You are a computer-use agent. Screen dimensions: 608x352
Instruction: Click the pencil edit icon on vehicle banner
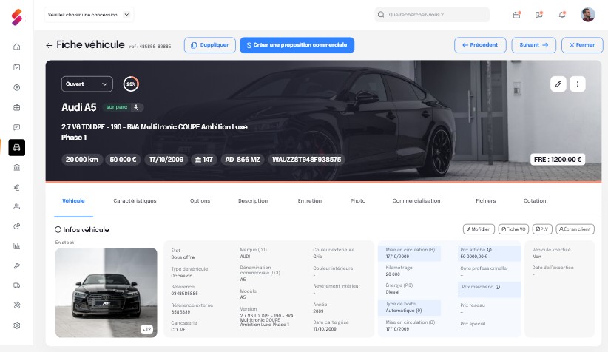[558, 84]
